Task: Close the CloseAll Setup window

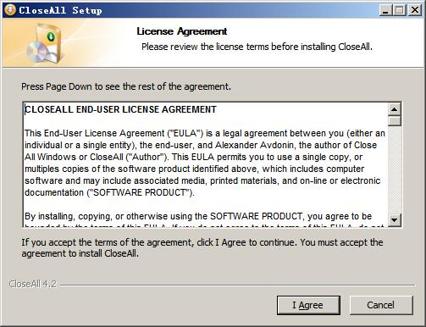Action: pos(415,10)
